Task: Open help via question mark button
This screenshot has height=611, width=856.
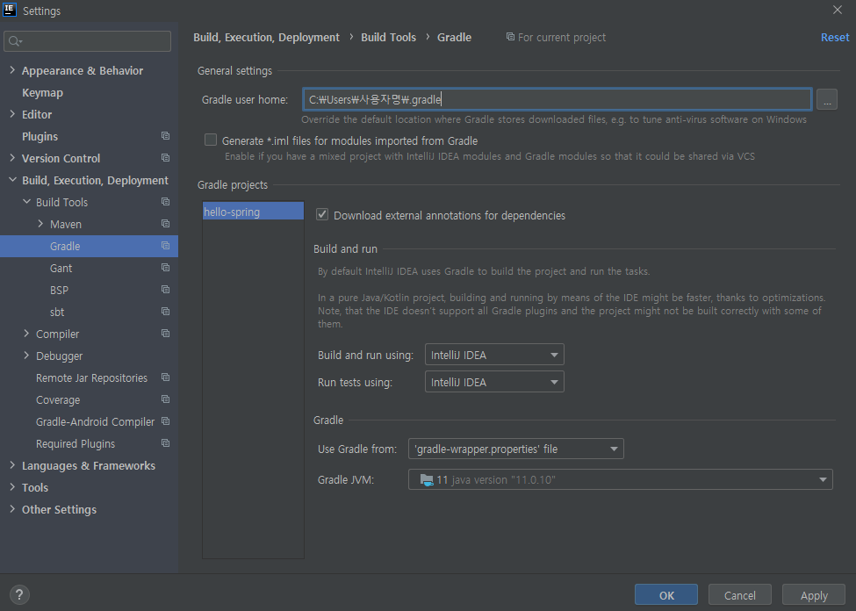Action: [19, 594]
